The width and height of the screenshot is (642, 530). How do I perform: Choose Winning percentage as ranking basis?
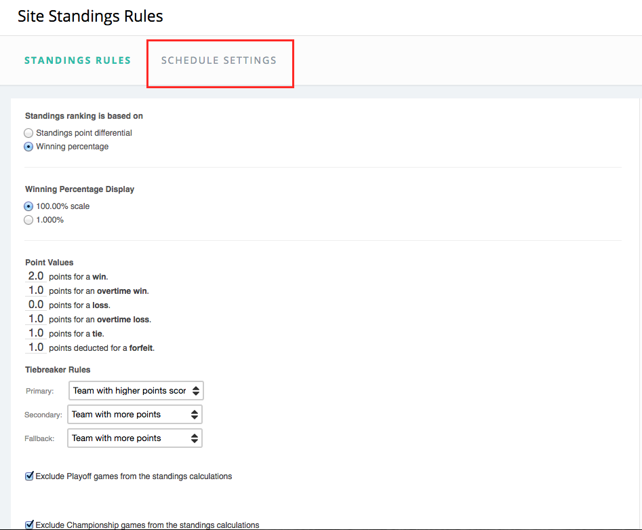click(x=28, y=147)
